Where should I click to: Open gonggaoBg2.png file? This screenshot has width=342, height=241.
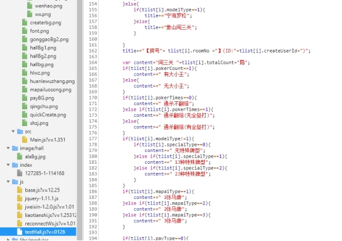click(x=49, y=40)
